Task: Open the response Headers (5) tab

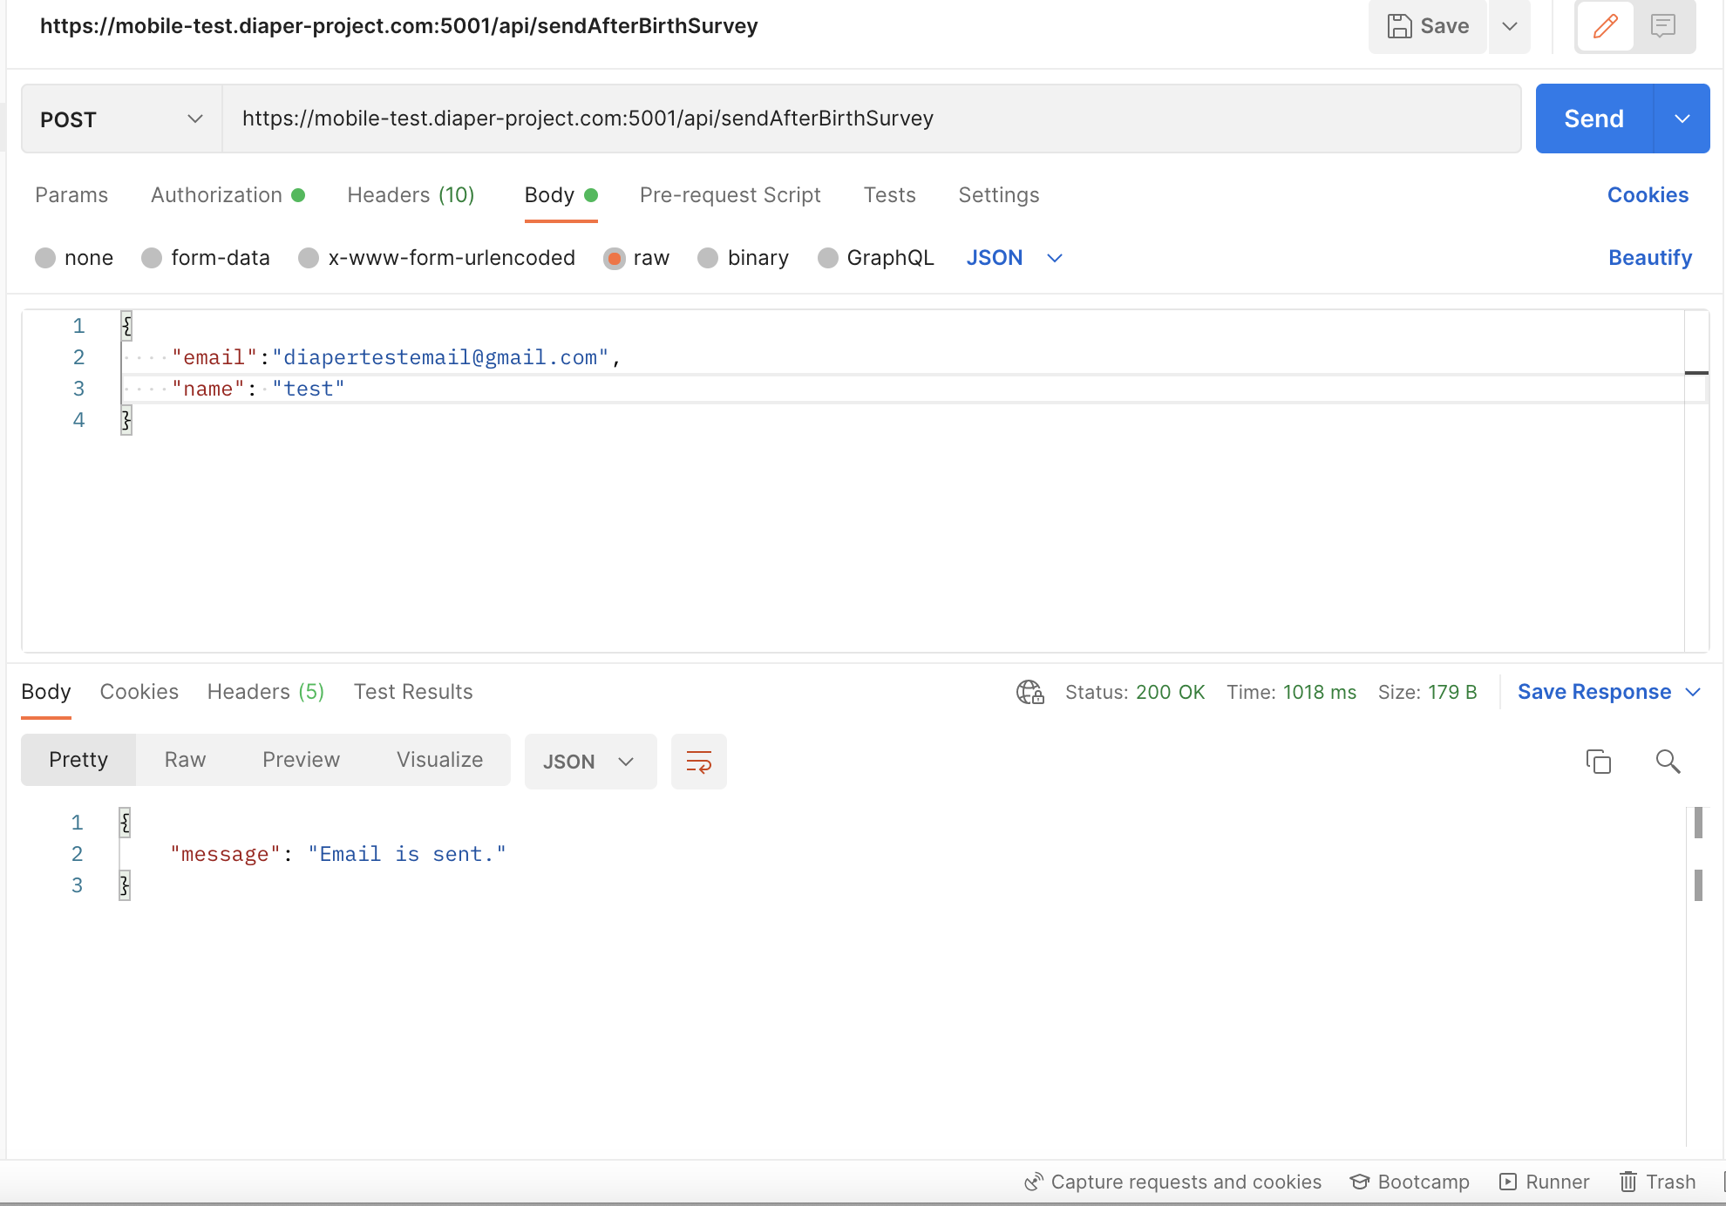Action: (x=266, y=692)
